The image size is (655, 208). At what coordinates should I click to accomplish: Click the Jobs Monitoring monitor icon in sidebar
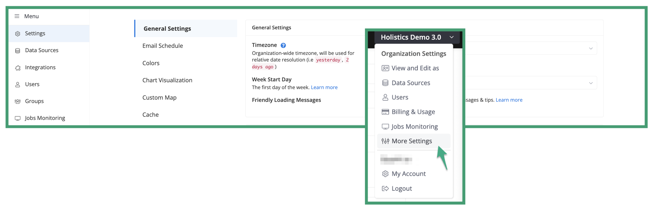pos(18,118)
